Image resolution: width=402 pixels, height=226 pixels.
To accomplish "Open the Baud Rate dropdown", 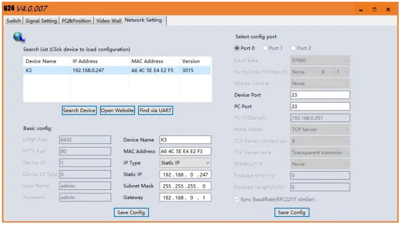I will click(320, 61).
